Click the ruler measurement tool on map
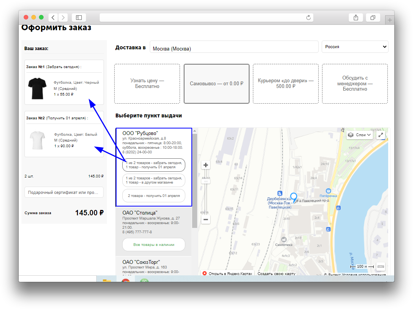 [381, 266]
